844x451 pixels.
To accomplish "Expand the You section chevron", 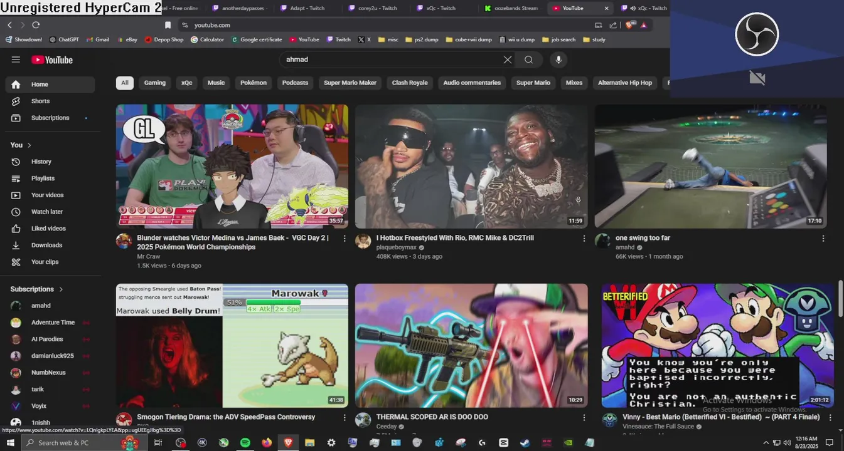I will pyautogui.click(x=29, y=145).
